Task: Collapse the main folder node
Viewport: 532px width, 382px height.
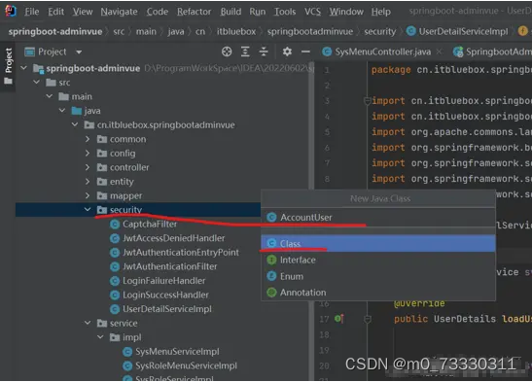Action: (50, 96)
